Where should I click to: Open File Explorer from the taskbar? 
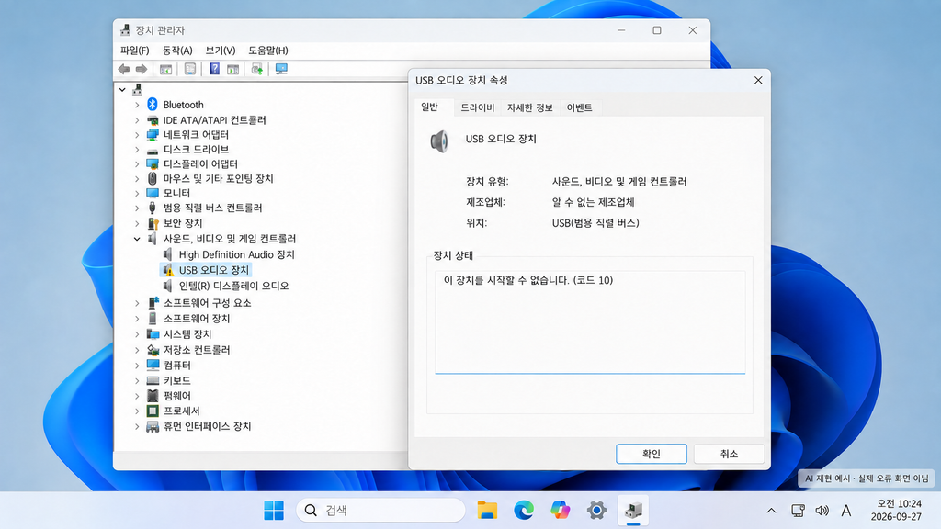click(x=487, y=511)
